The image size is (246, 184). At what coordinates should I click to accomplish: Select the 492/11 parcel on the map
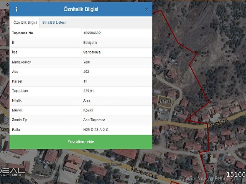pos(165,102)
